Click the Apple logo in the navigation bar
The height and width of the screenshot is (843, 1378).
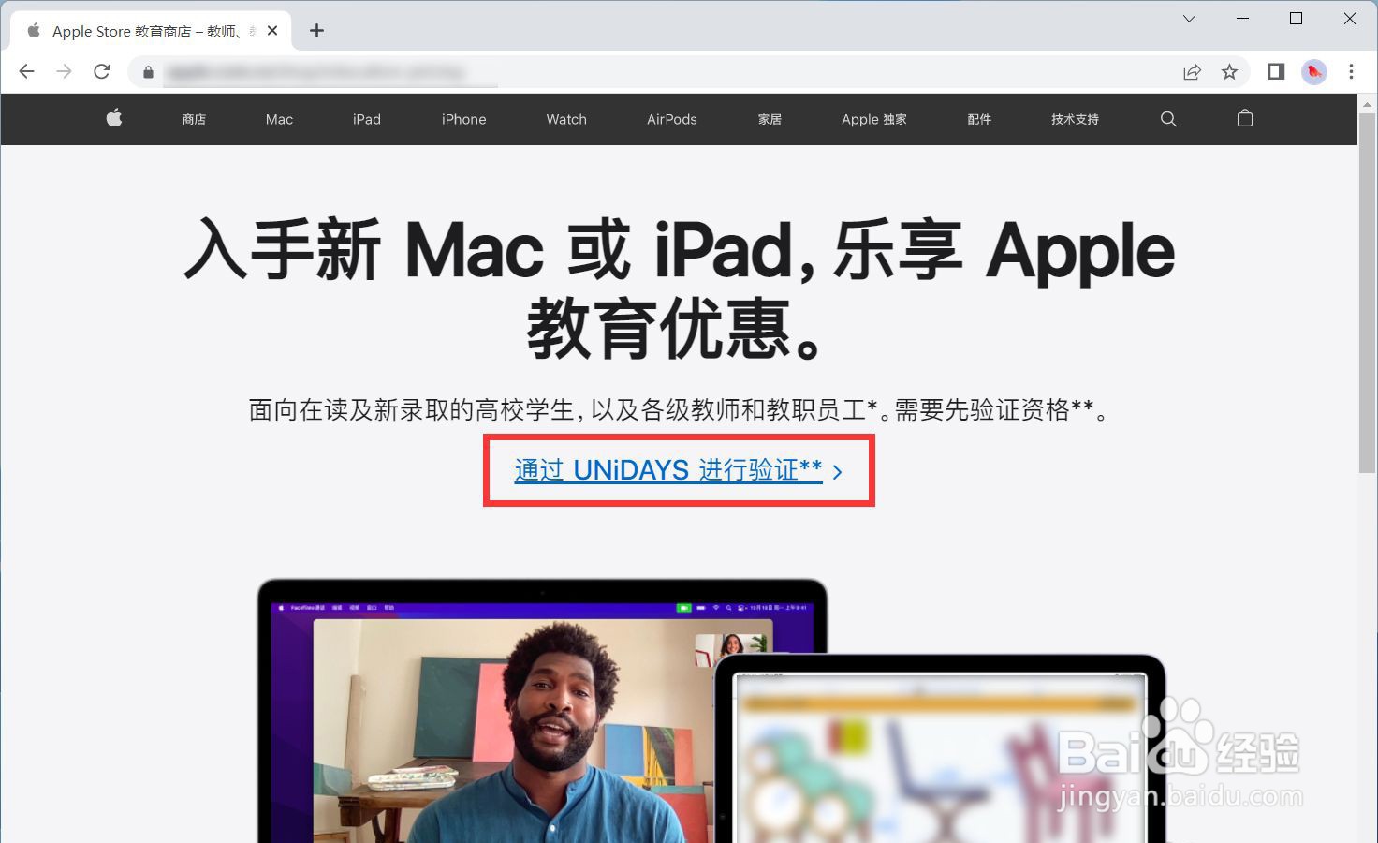pyautogui.click(x=114, y=118)
